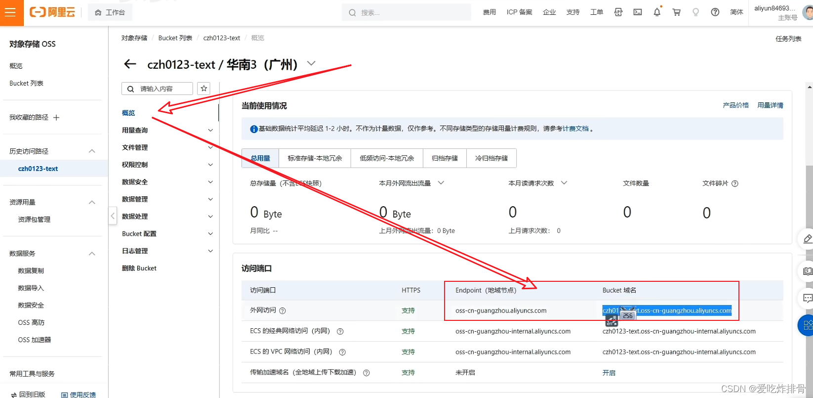This screenshot has width=813, height=398.
Task: Focus the top search box
Action: click(x=406, y=12)
